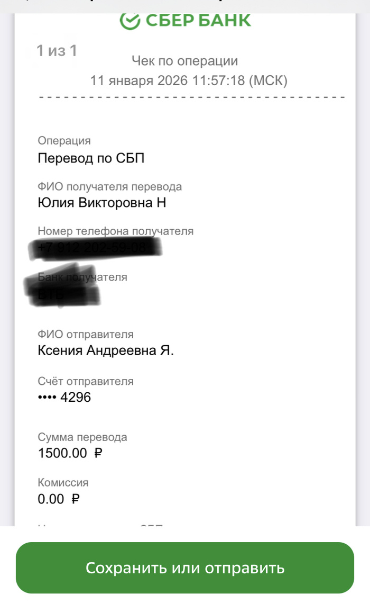
Task: Click the "Номер телефона получателя" label
Action: pyautogui.click(x=116, y=231)
